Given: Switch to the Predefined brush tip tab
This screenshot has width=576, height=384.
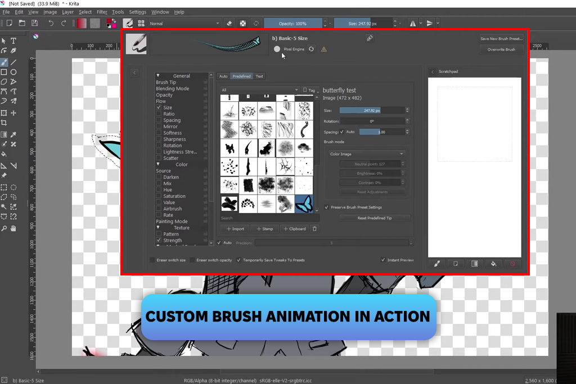Looking at the screenshot, I should [x=241, y=76].
